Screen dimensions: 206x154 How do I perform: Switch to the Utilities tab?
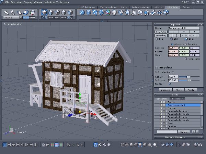(158, 7)
